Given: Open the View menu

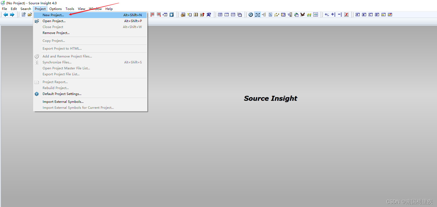Looking at the screenshot, I should coord(82,9).
